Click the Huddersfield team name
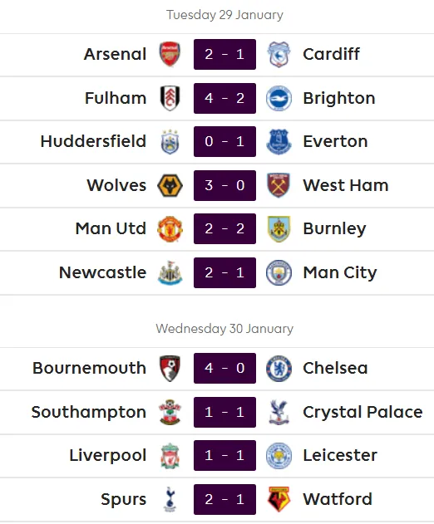This screenshot has height=524, width=434. [x=93, y=141]
